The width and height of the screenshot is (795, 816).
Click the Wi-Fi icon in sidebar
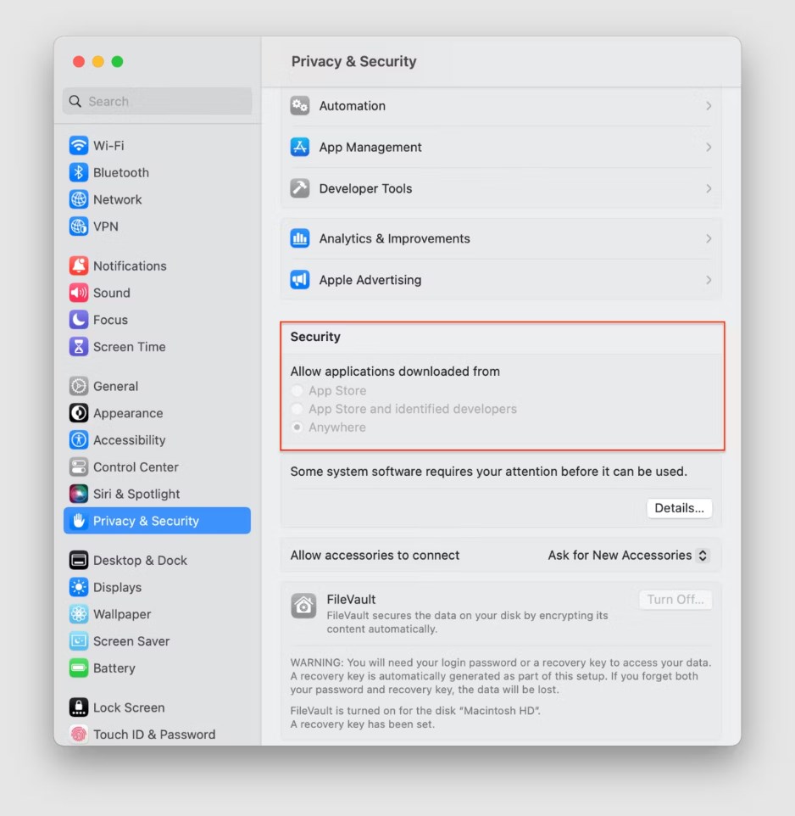point(79,145)
